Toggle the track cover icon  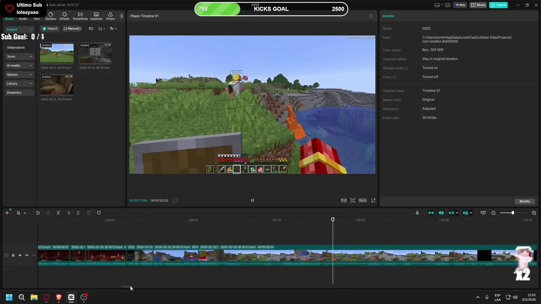coord(6,255)
